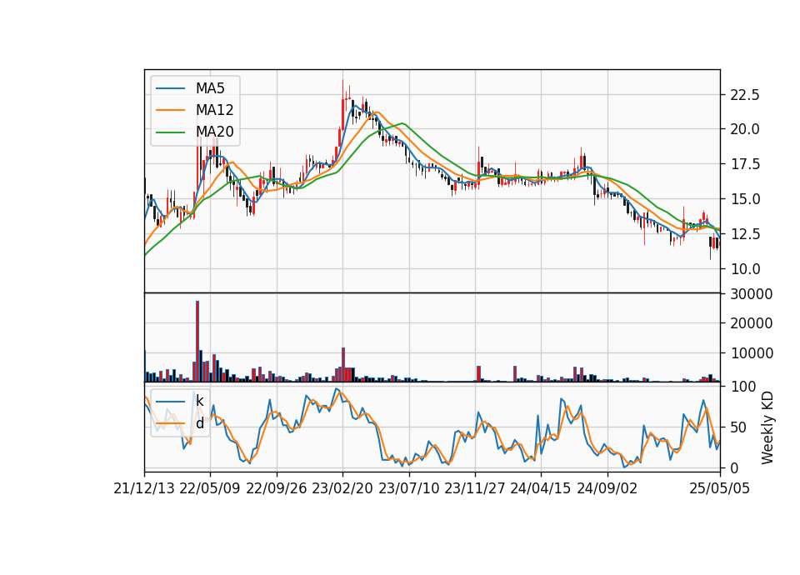
Task: Click the 12.5 price axis label
Action: tap(745, 234)
